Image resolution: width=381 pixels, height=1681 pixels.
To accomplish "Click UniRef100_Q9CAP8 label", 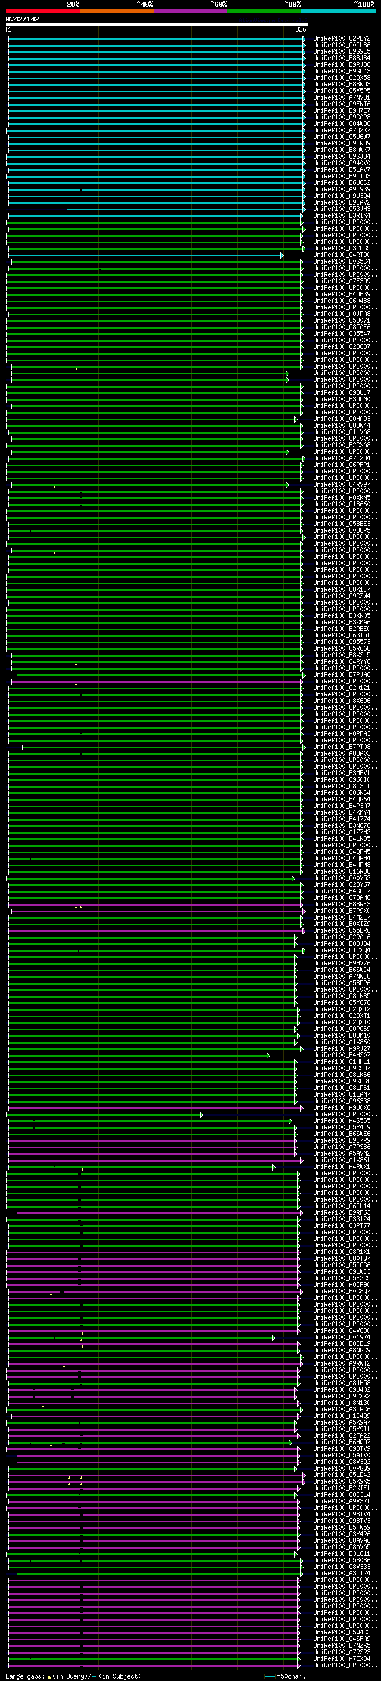I will click(x=342, y=117).
